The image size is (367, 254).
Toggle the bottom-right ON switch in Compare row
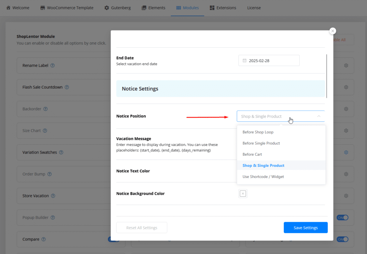pos(342,239)
